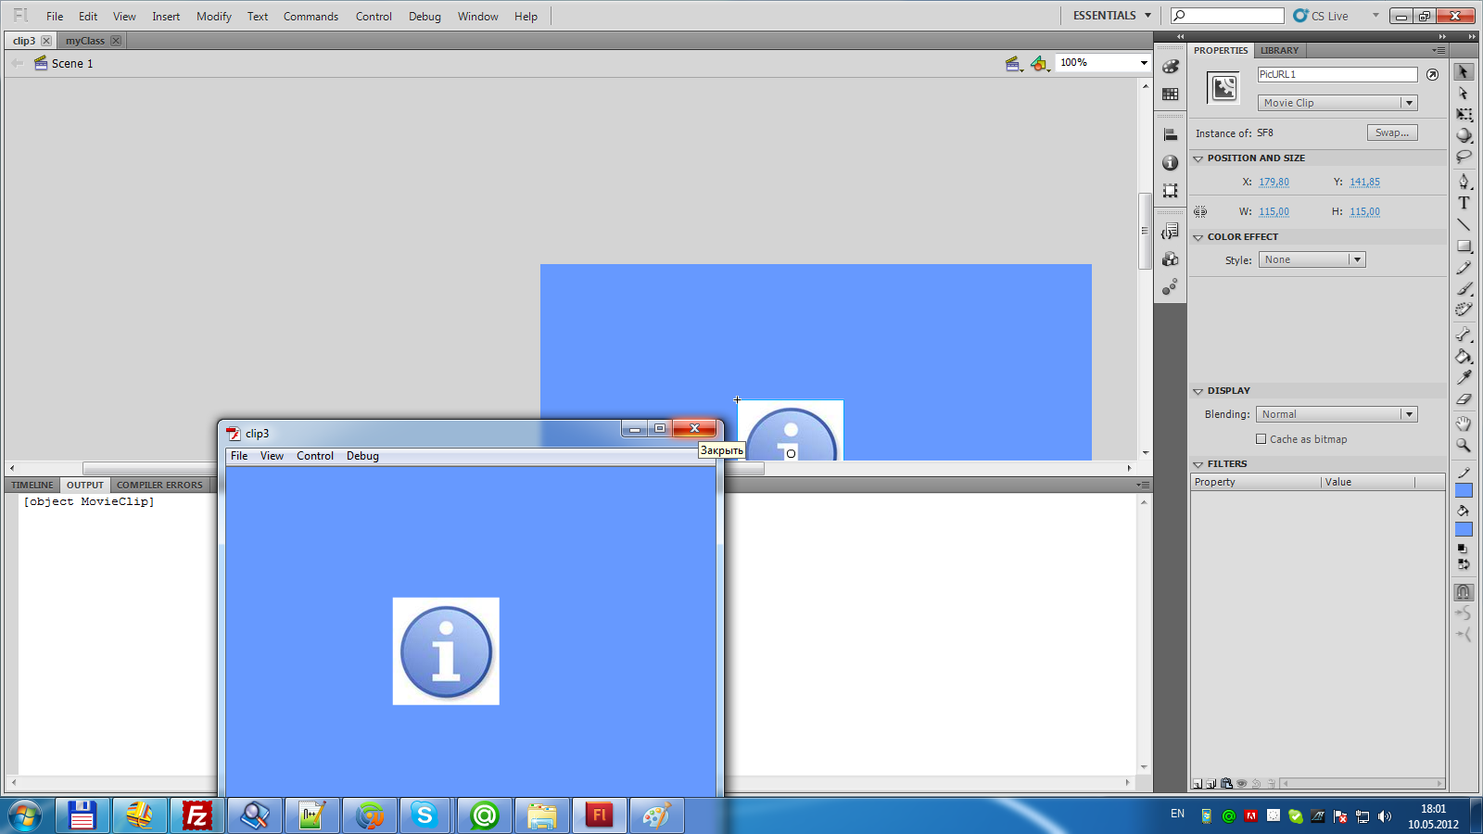The height and width of the screenshot is (834, 1483).
Task: Open Color Effect Style dropdown
Action: coord(1312,259)
